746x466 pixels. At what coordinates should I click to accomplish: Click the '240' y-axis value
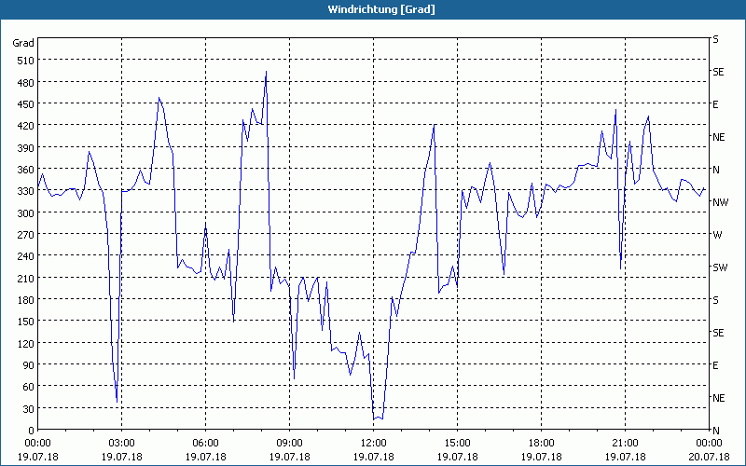[26, 256]
